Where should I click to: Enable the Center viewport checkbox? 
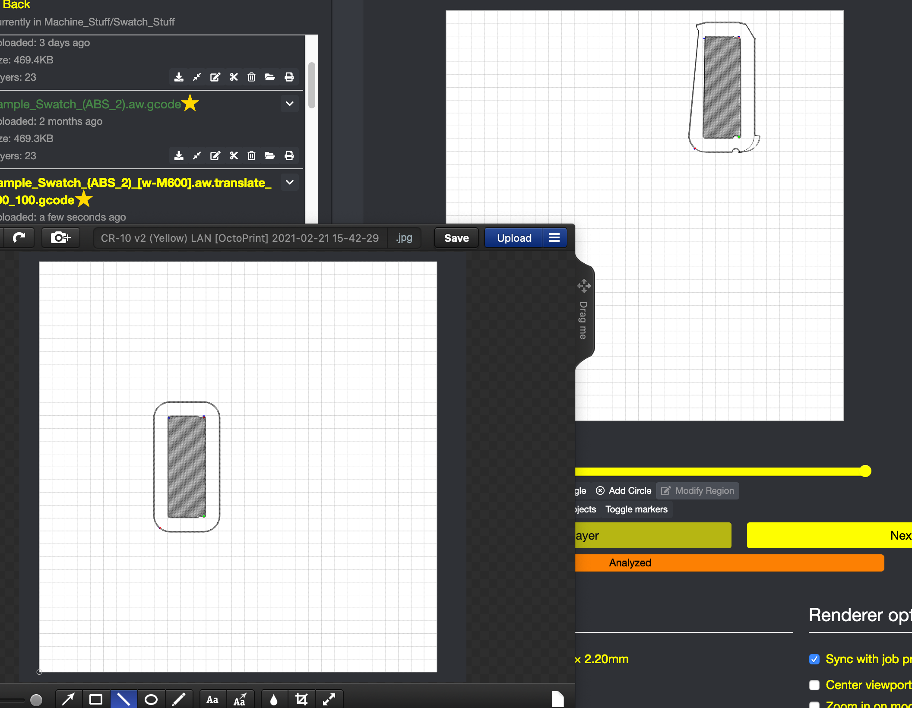(814, 685)
